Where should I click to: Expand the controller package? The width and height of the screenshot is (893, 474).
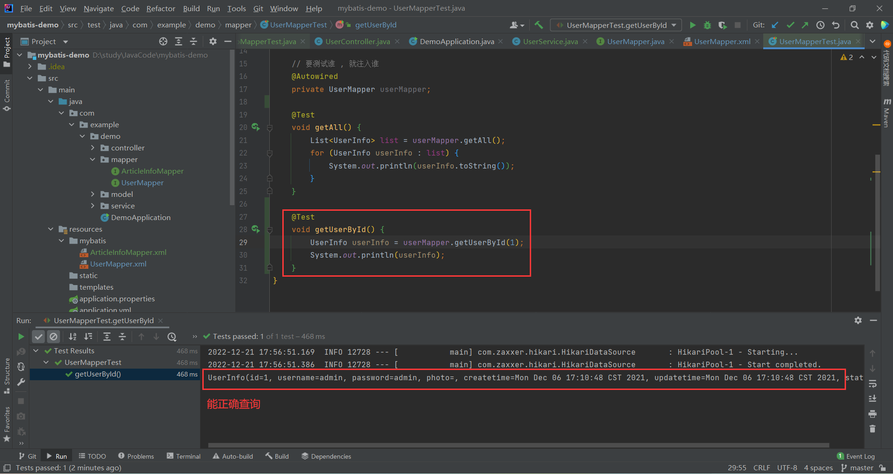93,148
